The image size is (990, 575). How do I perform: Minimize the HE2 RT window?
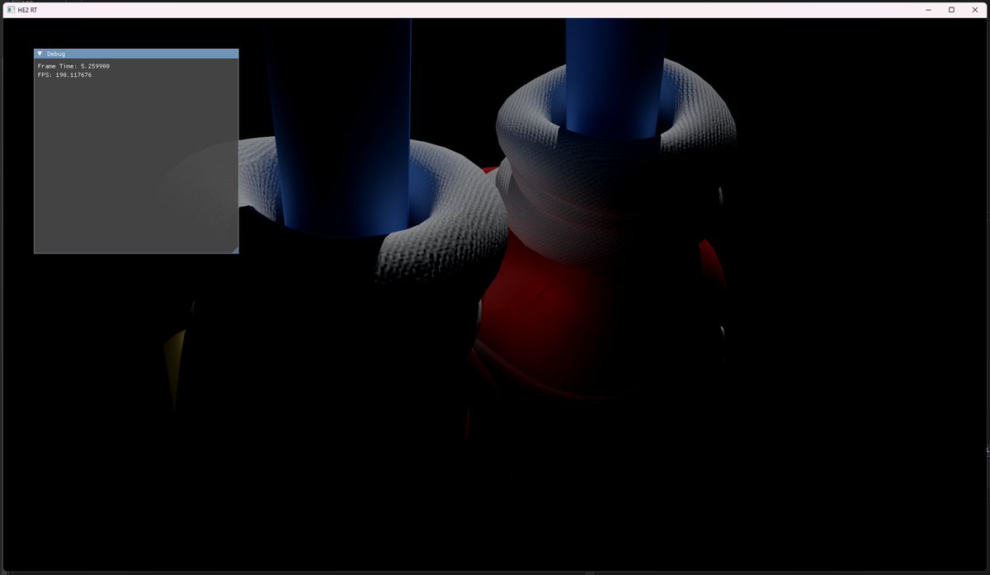pos(928,9)
